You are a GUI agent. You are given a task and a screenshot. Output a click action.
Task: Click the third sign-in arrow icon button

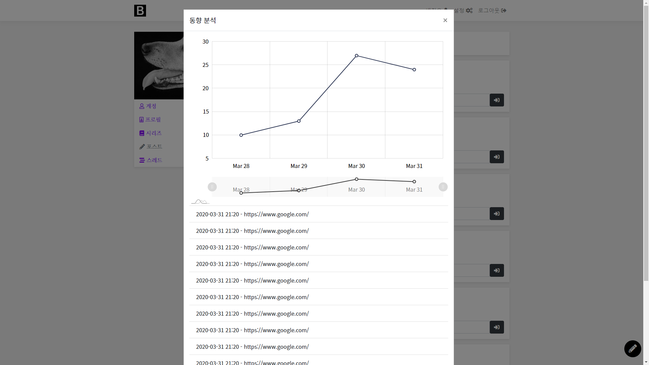(x=497, y=214)
